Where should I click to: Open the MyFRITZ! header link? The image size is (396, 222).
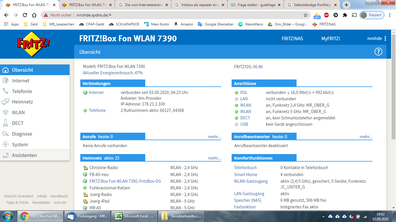click(331, 38)
